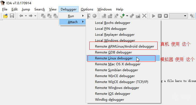Open the Options menu
The width and height of the screenshot is (196, 105).
pos(87,9)
